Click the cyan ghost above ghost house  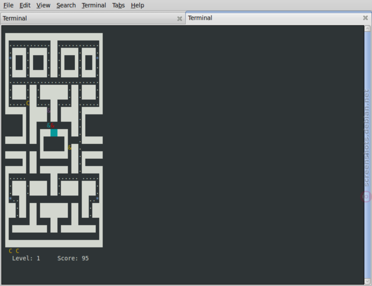(49, 125)
